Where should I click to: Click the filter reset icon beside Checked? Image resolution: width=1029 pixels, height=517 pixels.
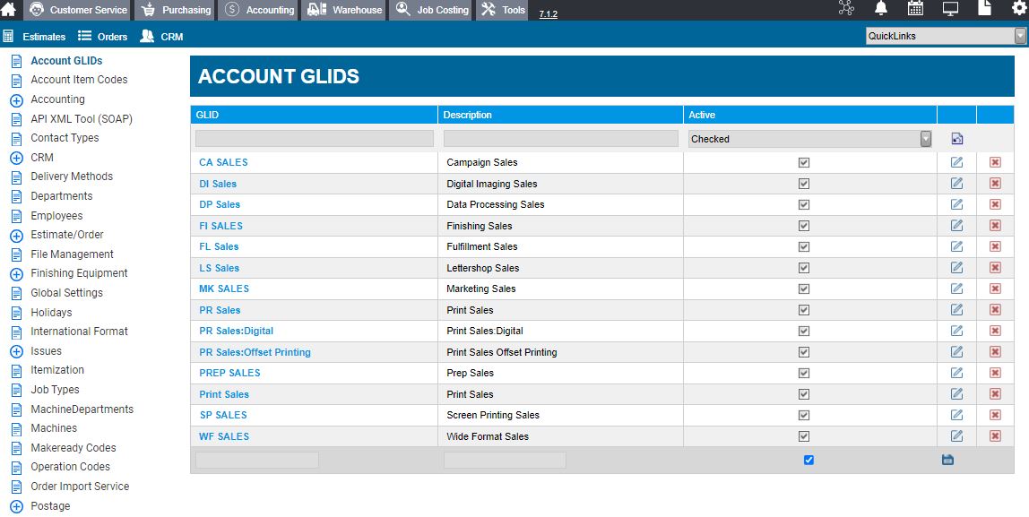[956, 139]
